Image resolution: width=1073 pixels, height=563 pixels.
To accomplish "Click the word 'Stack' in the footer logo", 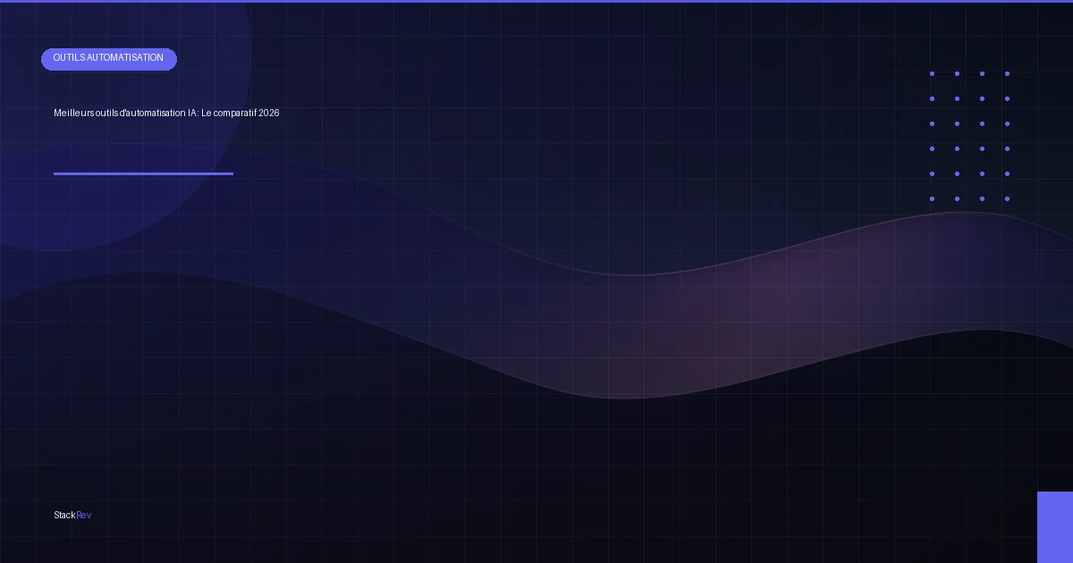I will click(64, 516).
